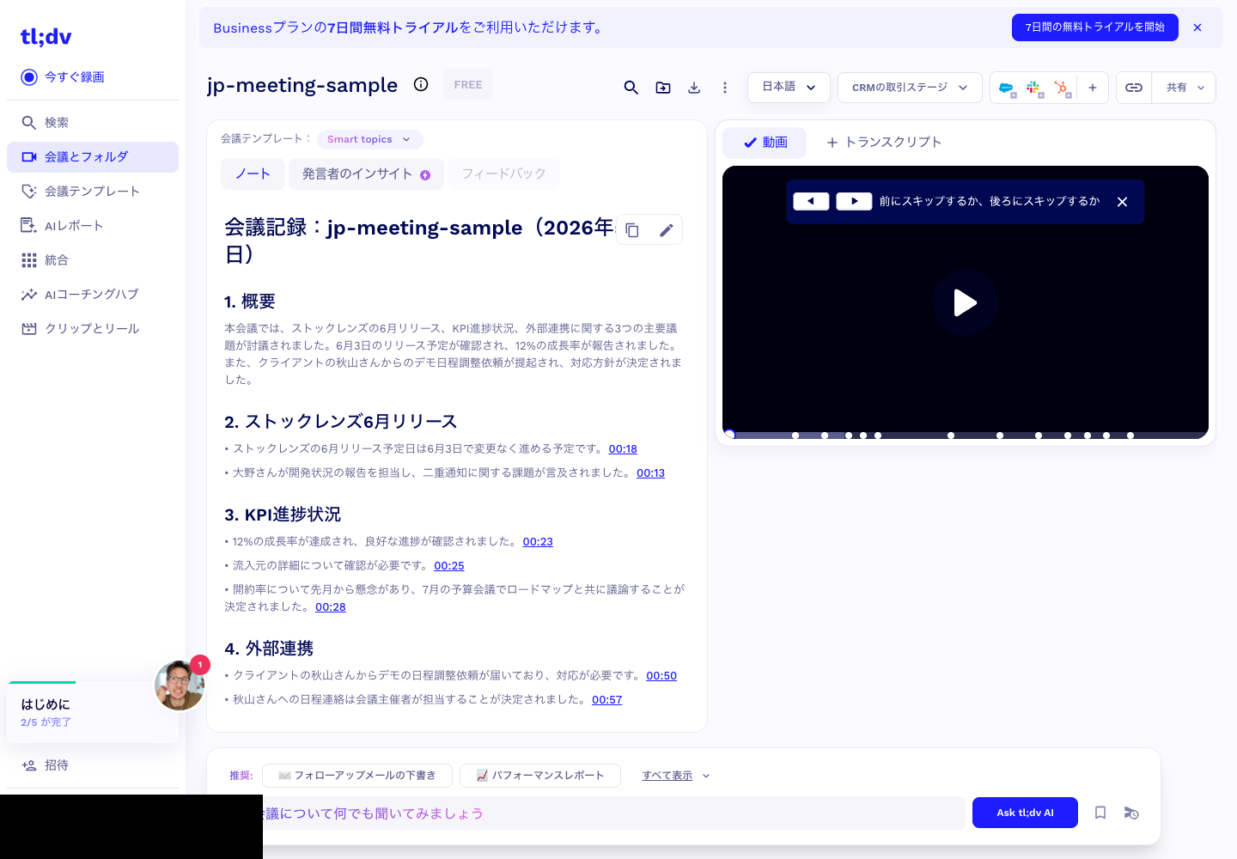This screenshot has height=859, width=1237.
Task: Jump to timestamp 00:25
Action: click(x=449, y=566)
